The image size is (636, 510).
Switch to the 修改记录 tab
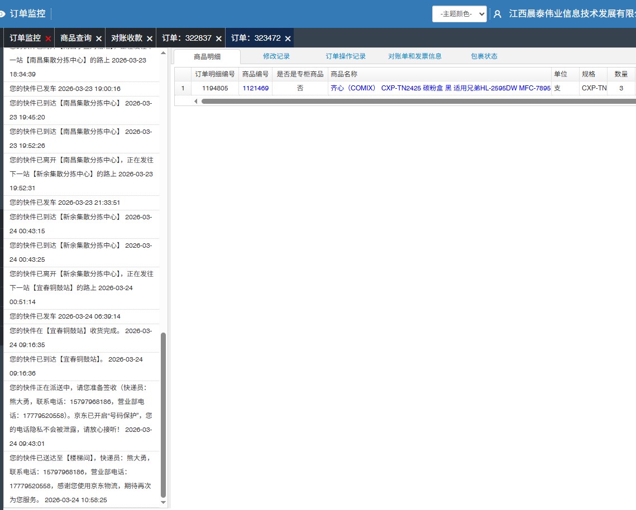click(x=276, y=56)
